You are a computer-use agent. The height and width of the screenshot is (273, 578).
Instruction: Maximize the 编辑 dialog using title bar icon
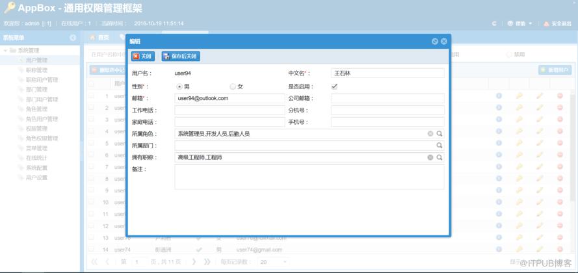click(434, 41)
